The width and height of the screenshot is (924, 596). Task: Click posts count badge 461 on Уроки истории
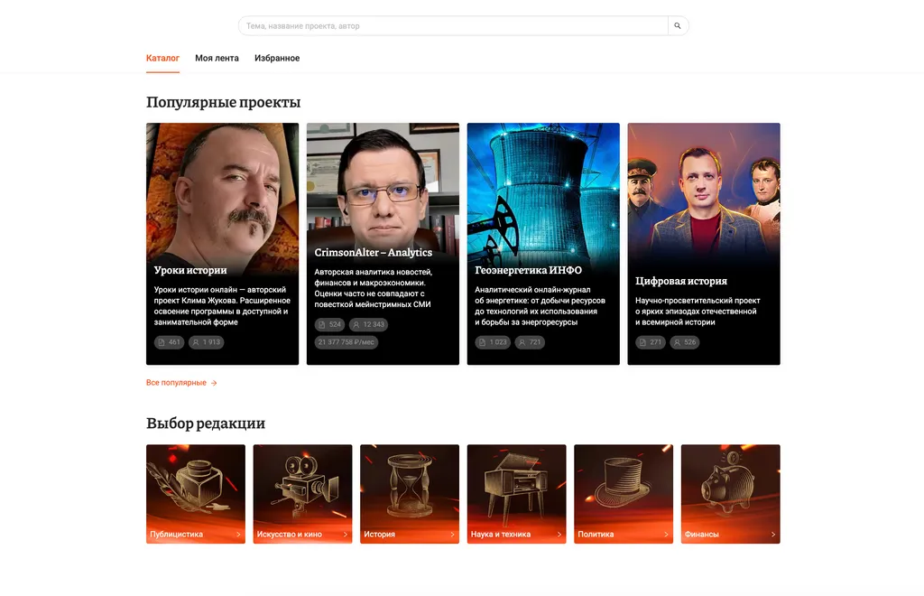170,342
